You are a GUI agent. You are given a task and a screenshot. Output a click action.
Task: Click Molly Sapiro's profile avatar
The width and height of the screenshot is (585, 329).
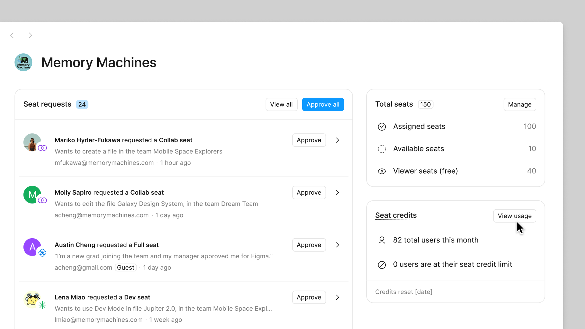33,195
